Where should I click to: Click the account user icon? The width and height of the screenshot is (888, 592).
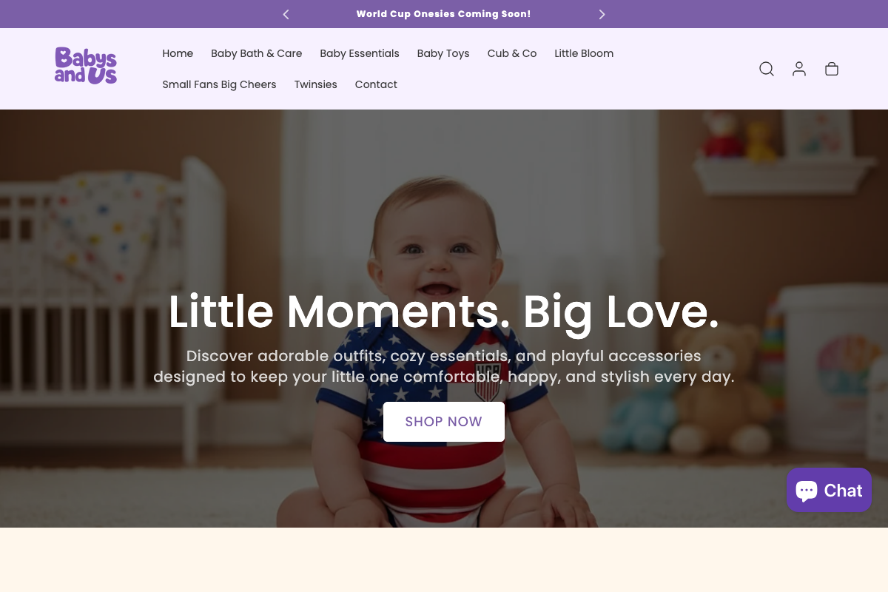799,69
